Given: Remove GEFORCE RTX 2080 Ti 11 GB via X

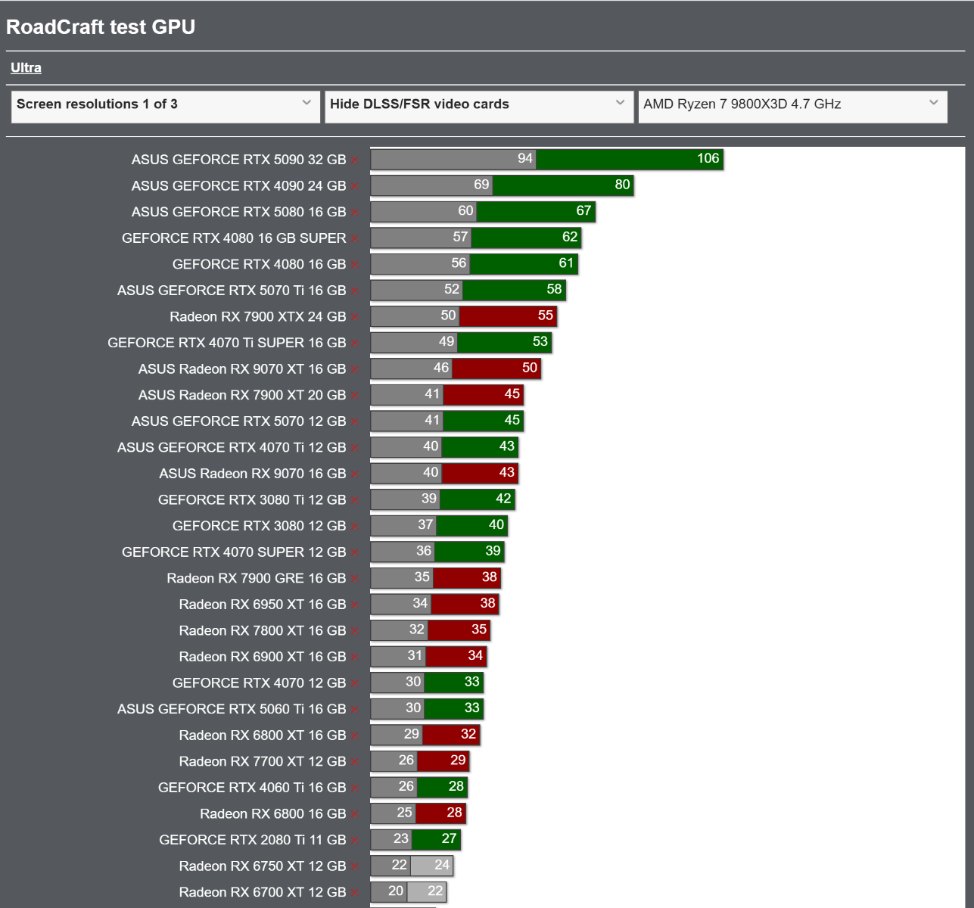Looking at the screenshot, I should click(354, 841).
